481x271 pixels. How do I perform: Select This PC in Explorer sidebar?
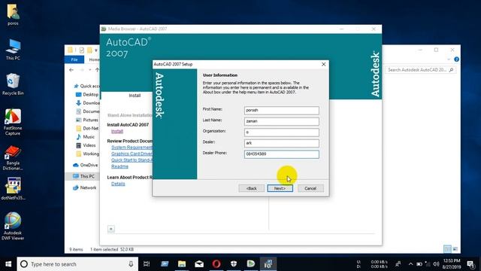83,176
